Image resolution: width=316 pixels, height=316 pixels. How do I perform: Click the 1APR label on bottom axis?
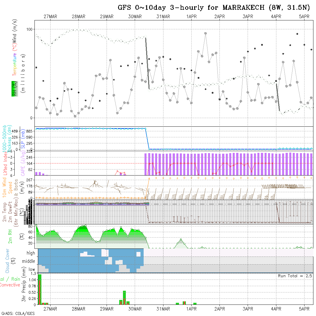[x=191, y=309]
